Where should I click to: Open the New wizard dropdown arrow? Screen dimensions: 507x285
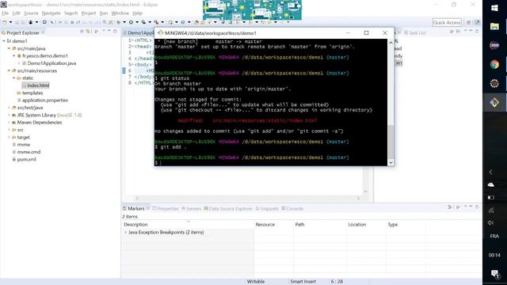[x=10, y=22]
